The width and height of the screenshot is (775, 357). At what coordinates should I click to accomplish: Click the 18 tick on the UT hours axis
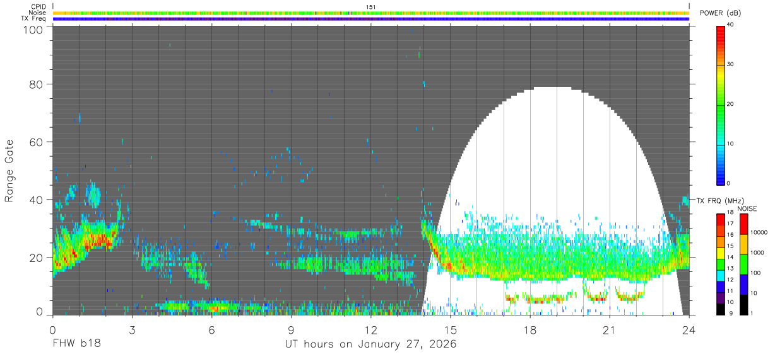[x=530, y=329]
